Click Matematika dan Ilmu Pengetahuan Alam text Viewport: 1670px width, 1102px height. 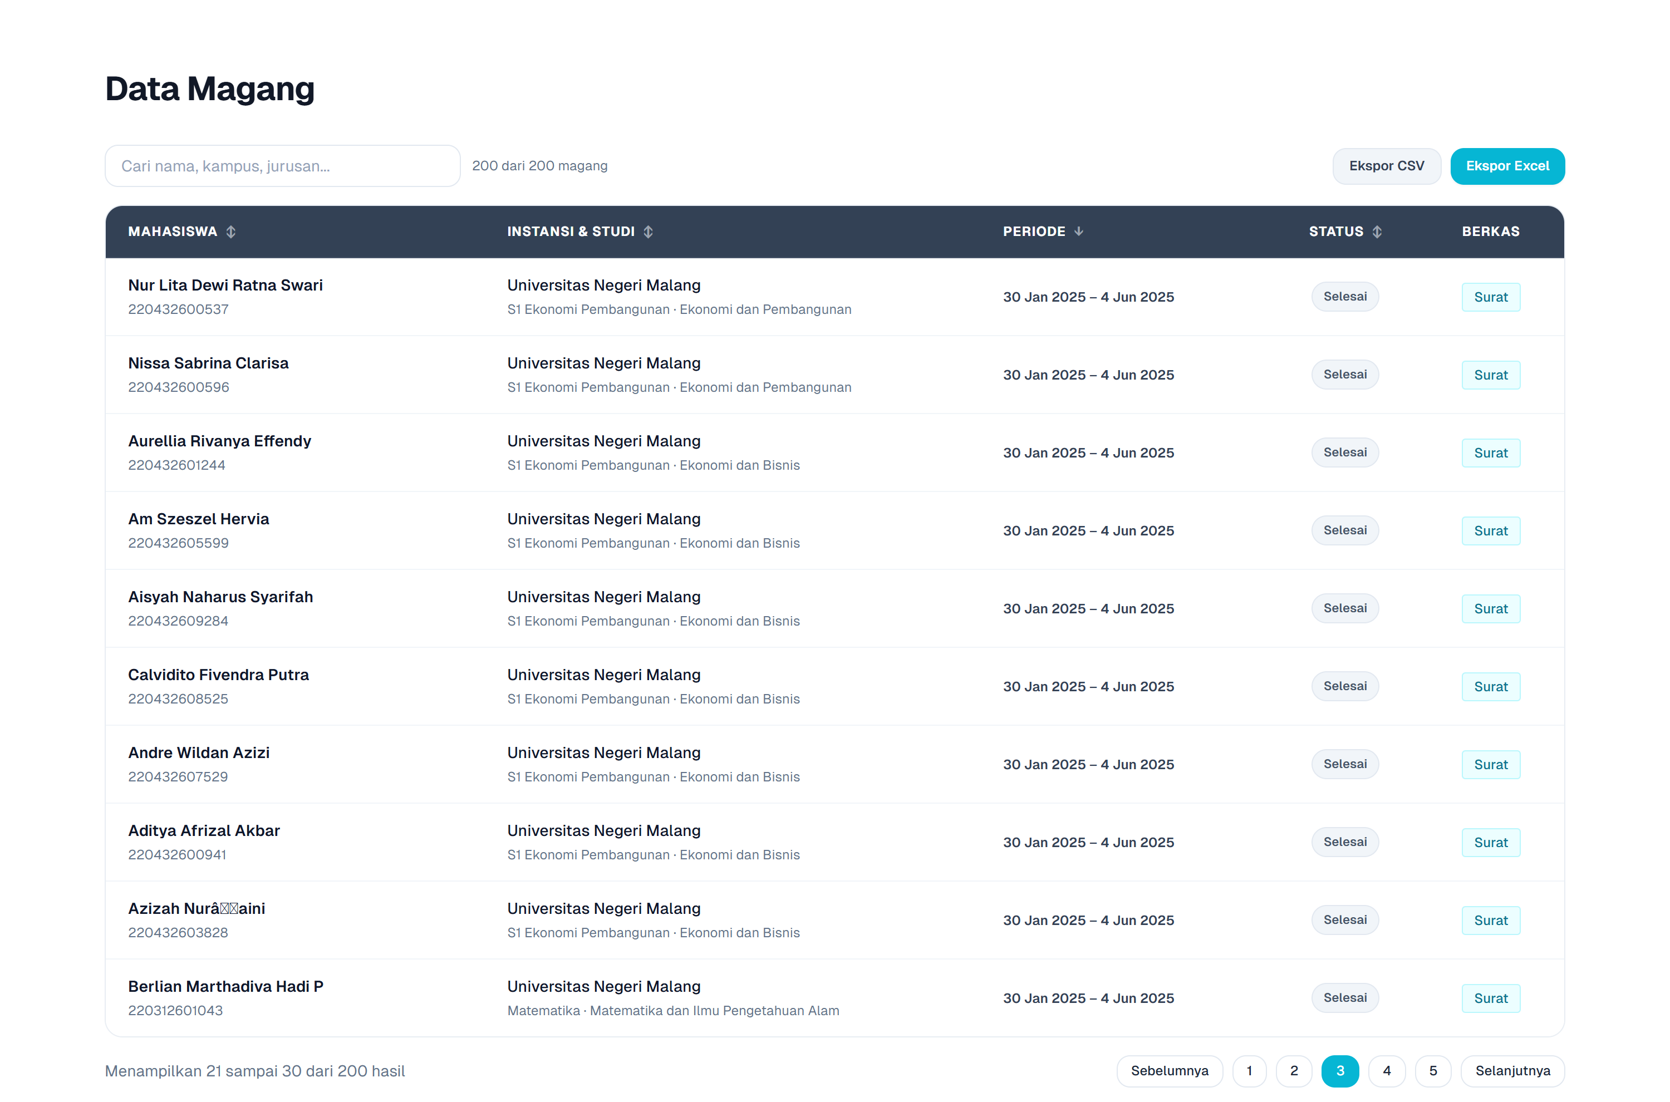714,1011
